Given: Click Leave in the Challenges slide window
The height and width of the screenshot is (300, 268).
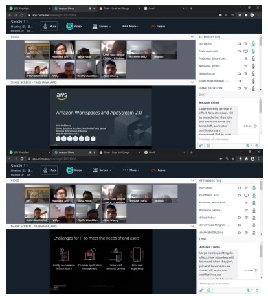Looking at the screenshot, I should [x=159, y=170].
